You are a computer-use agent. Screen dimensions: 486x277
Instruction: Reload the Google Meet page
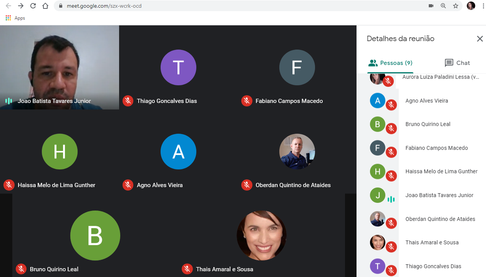[x=33, y=6]
